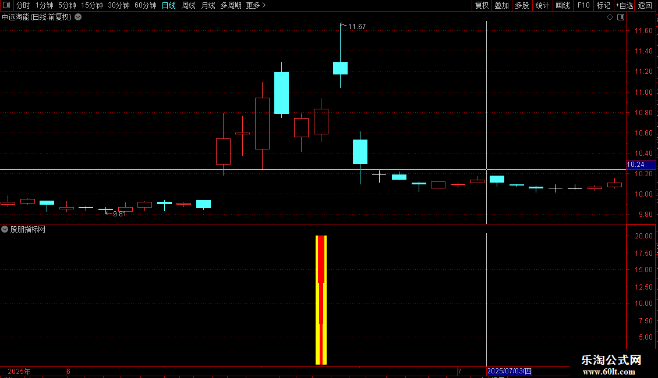The width and height of the screenshot is (658, 378).
Task: Click the 2025/07/03/四 date tag
Action: [x=509, y=371]
